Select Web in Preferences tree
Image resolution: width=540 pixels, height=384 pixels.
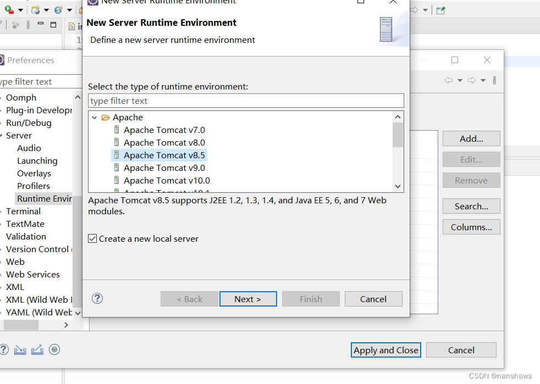[x=15, y=262]
